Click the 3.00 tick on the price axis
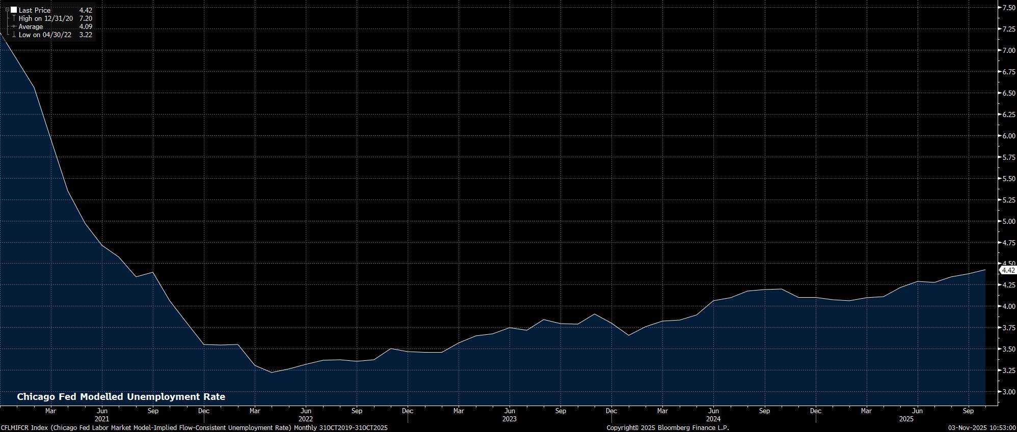Screen dimensions: 1017x432 [1008, 392]
